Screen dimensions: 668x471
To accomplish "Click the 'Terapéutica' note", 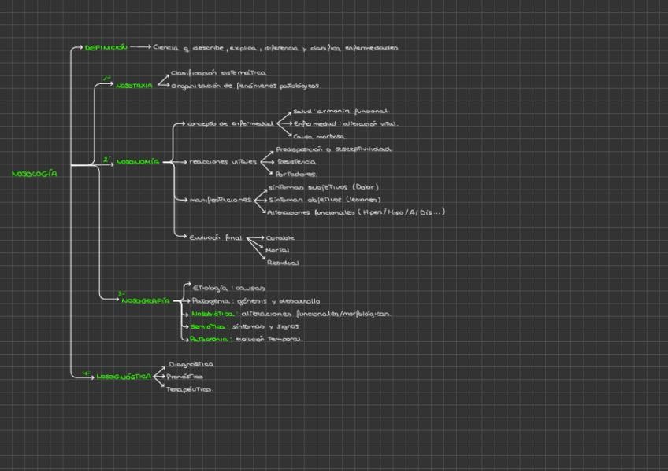I will pyautogui.click(x=190, y=389).
